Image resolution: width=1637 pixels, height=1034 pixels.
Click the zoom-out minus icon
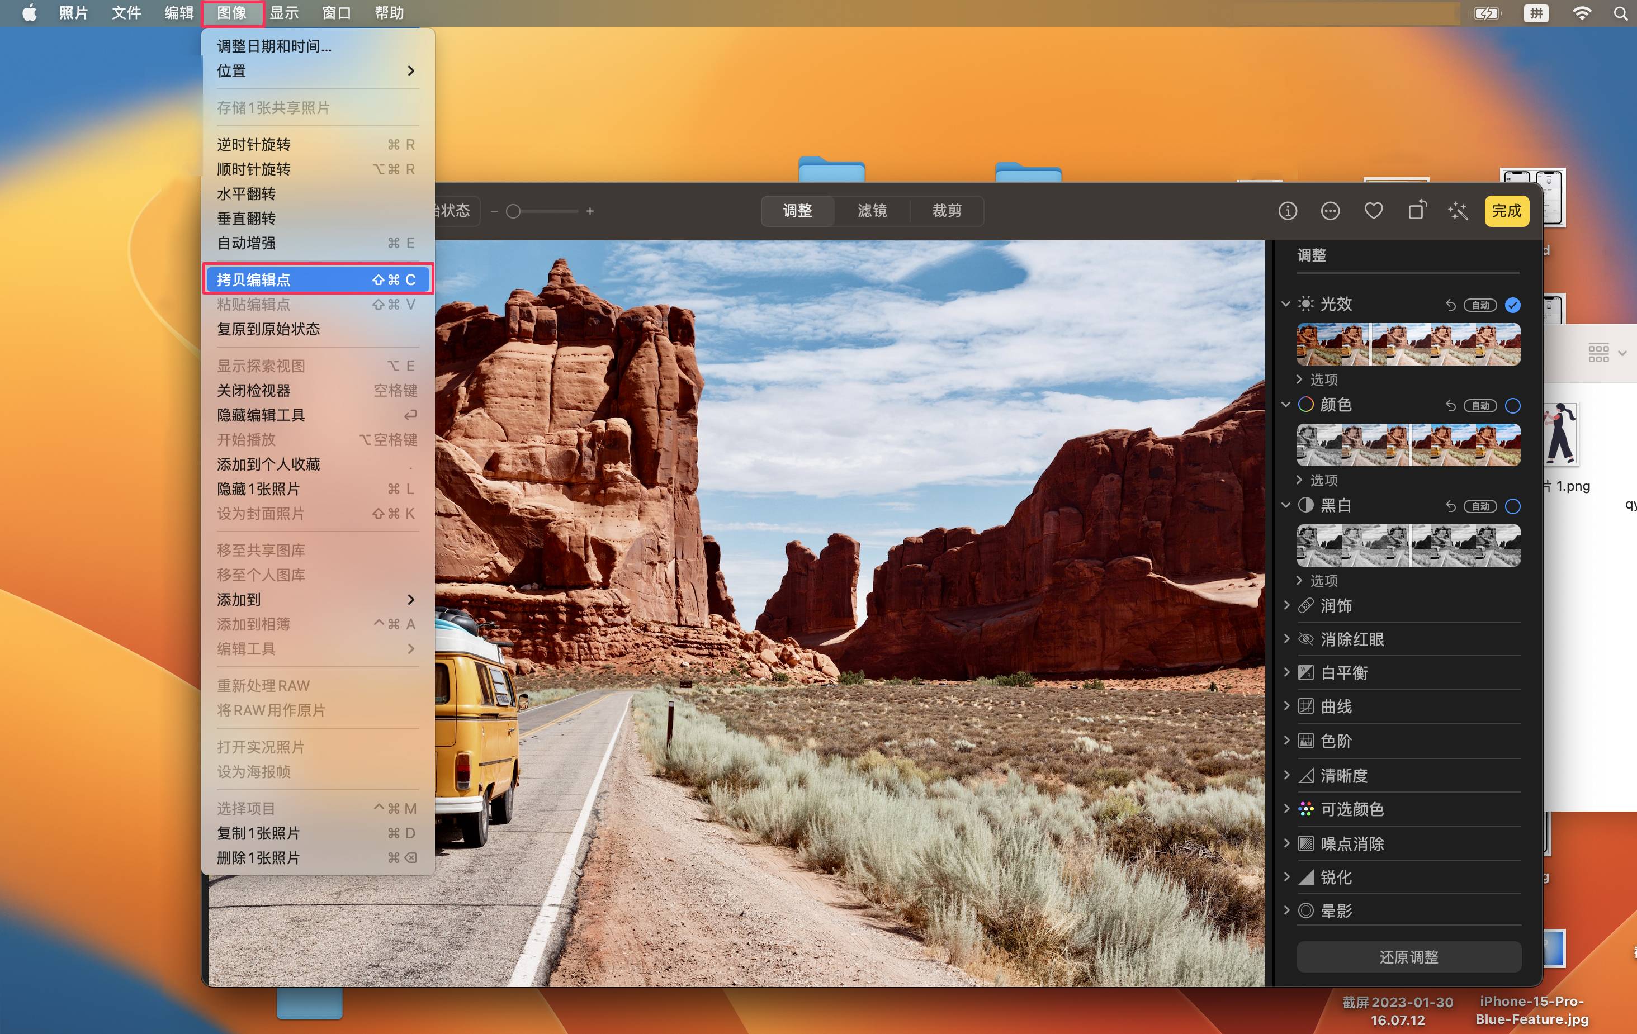pos(494,211)
